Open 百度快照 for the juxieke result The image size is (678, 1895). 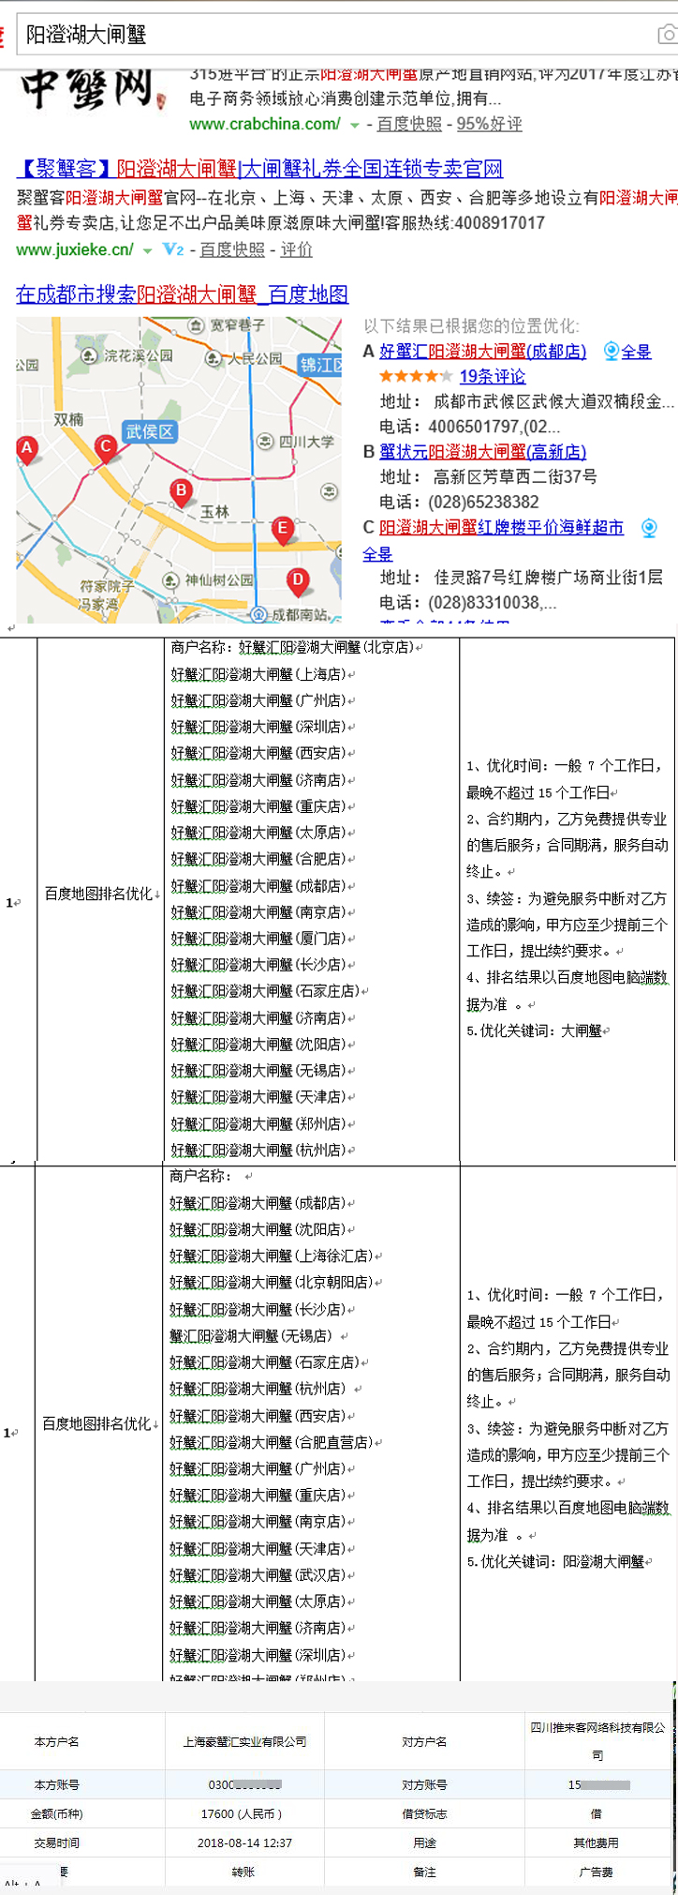click(x=232, y=249)
